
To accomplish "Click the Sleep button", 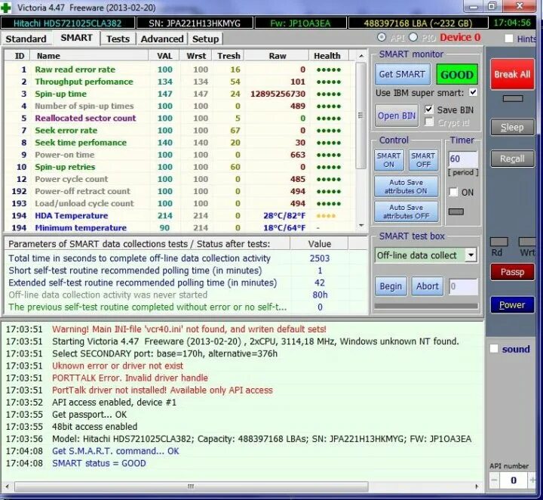I will 512,127.
